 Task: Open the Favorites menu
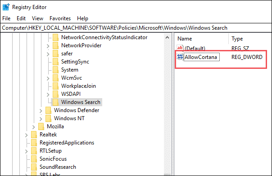tap(60, 18)
